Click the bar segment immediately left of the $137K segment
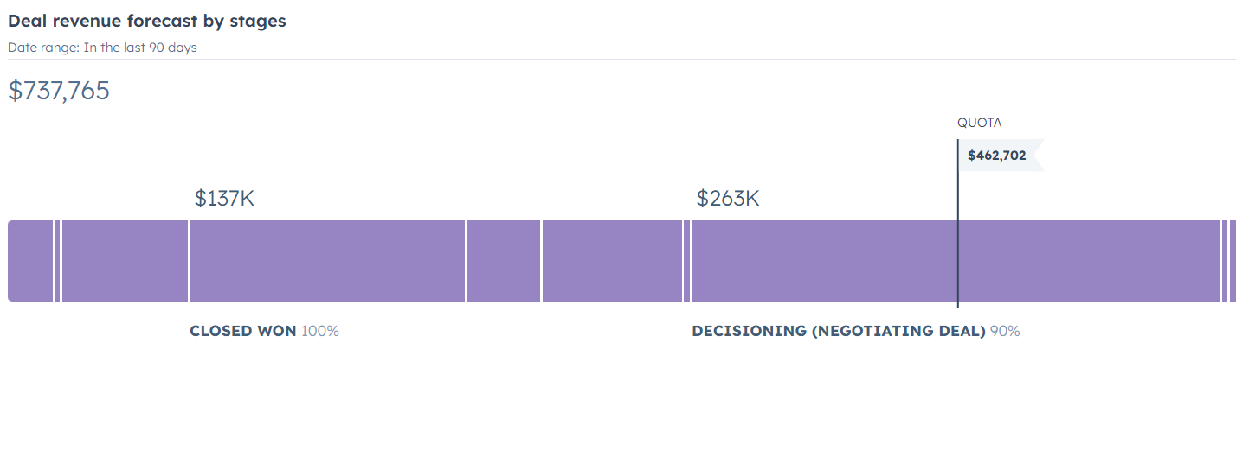 click(125, 261)
